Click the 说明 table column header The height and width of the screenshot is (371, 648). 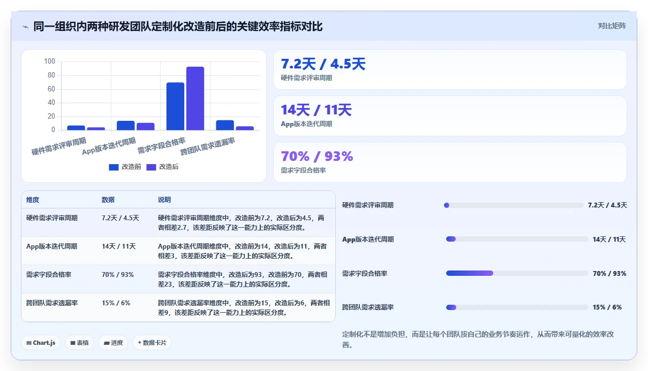164,200
